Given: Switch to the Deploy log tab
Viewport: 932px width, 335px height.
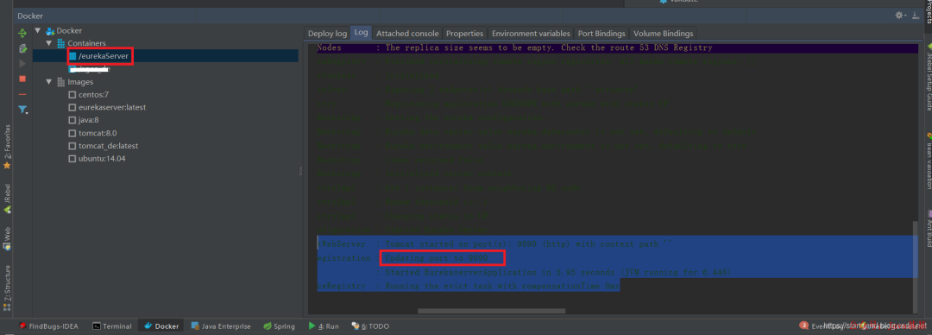Looking at the screenshot, I should pyautogui.click(x=327, y=34).
